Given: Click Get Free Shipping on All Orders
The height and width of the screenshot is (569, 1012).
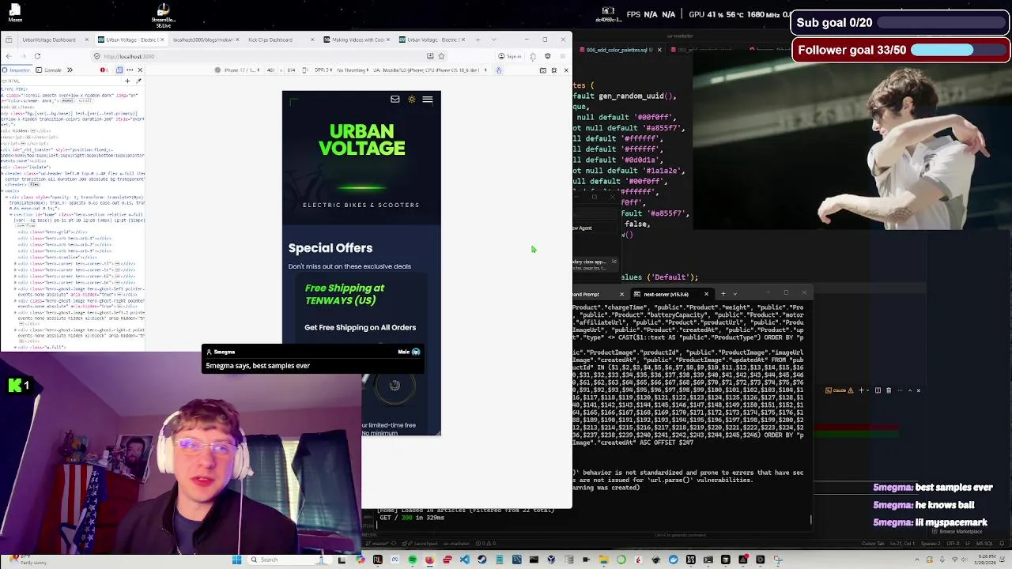Looking at the screenshot, I should [360, 327].
